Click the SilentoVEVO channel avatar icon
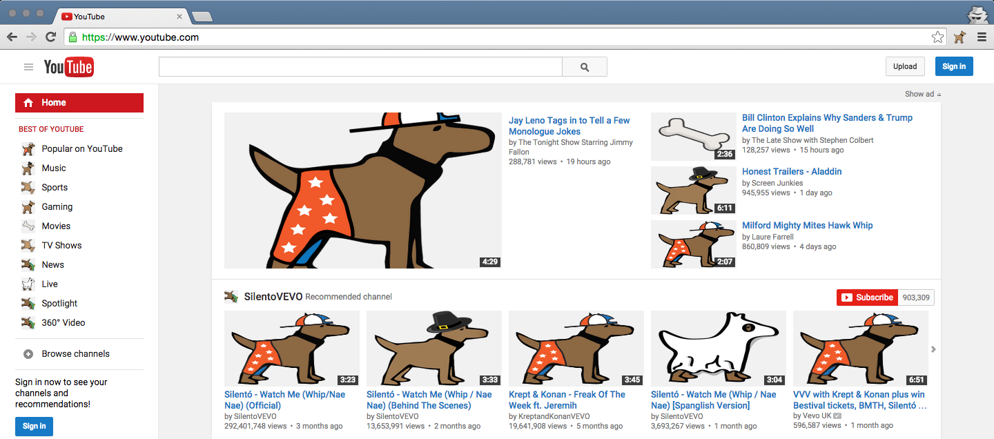This screenshot has height=439, width=994. 231,297
